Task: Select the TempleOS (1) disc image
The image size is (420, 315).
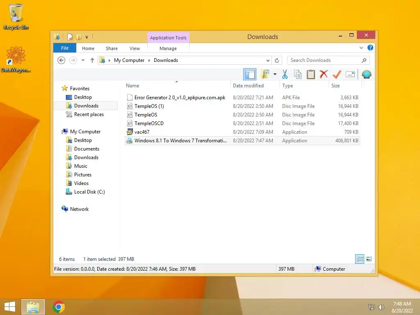Action: click(242, 106)
